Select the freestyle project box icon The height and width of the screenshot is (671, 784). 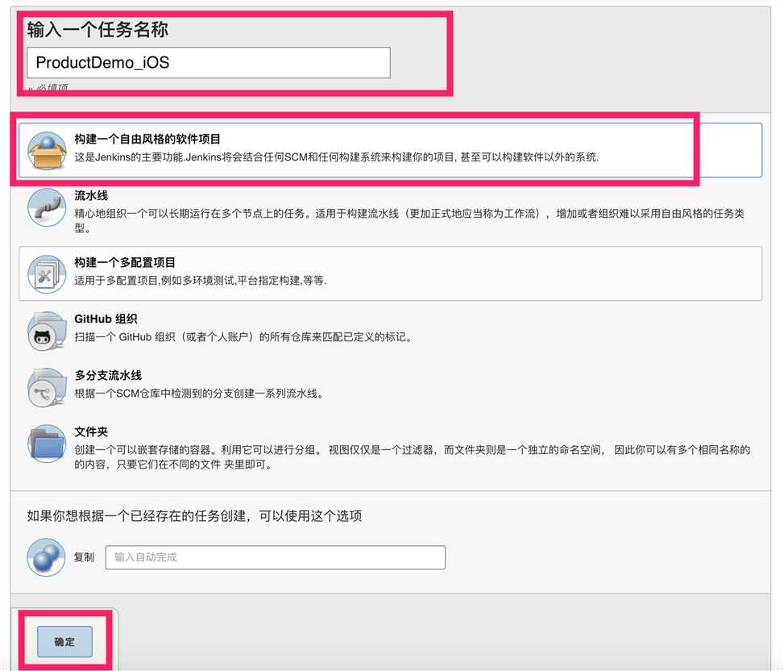click(47, 151)
